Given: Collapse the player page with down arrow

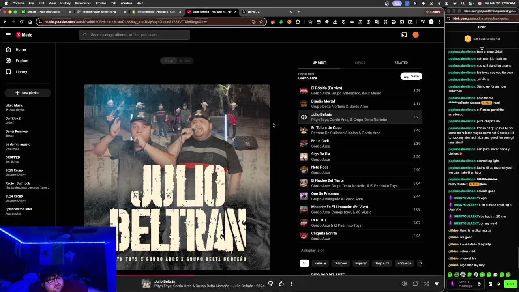Looking at the screenshot, I should pos(437,284).
